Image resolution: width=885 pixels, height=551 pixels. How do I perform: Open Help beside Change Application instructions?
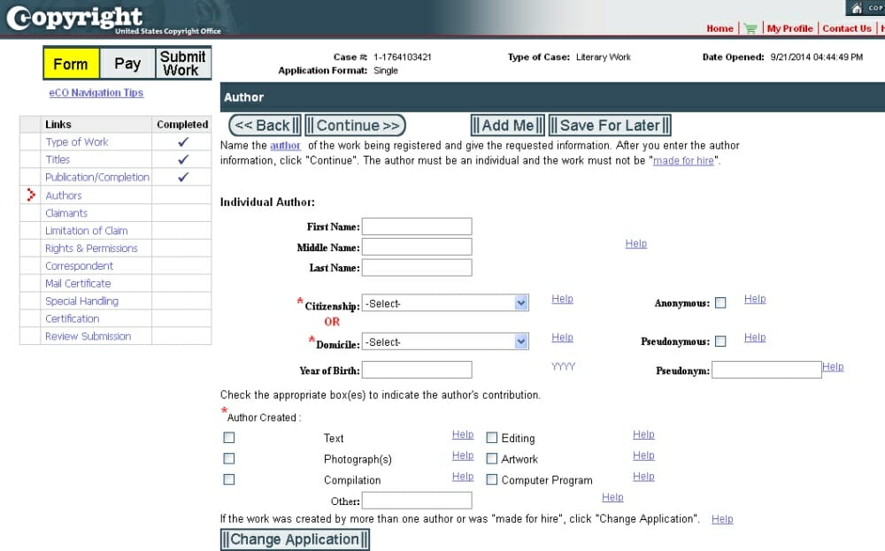(722, 519)
